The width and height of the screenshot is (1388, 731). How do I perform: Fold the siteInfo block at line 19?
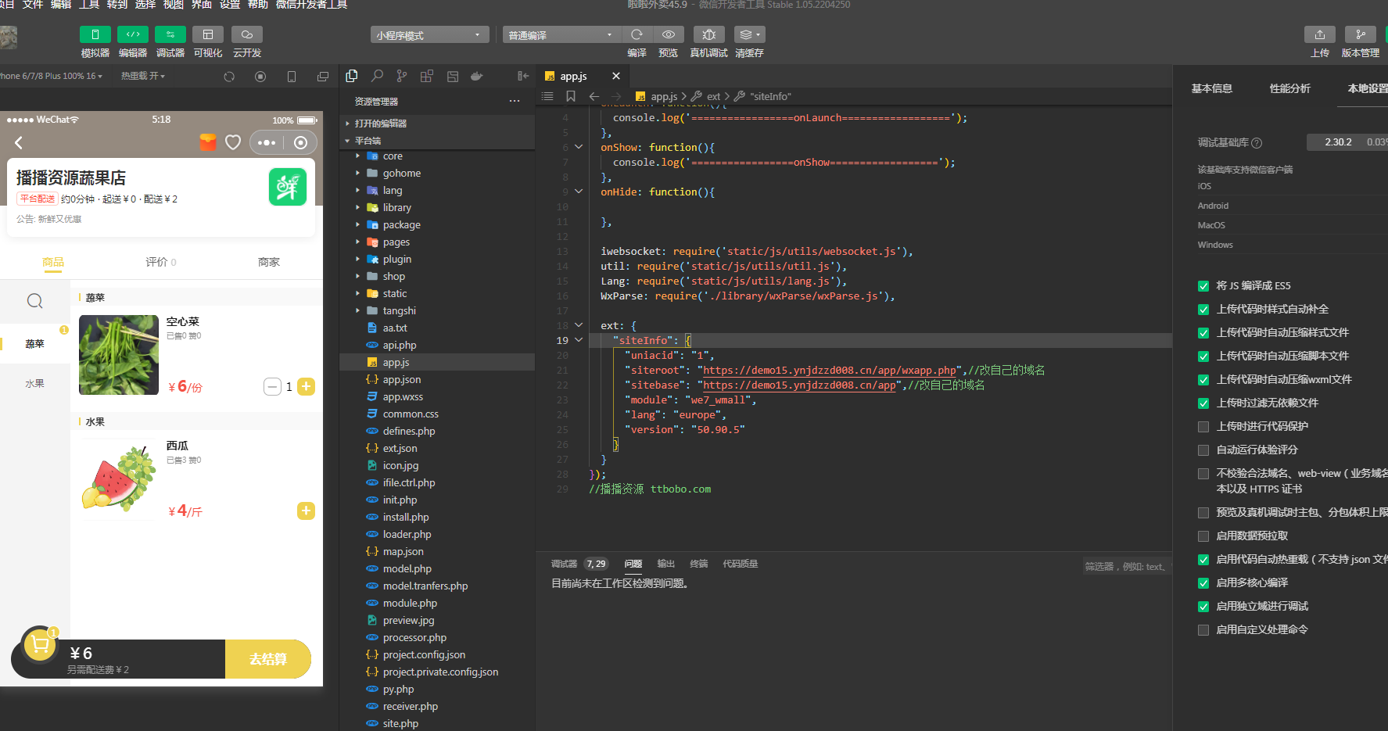579,340
